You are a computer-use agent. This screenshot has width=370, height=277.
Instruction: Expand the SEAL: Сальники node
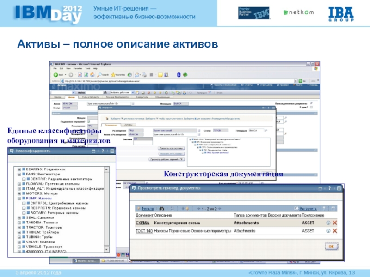click(19, 218)
